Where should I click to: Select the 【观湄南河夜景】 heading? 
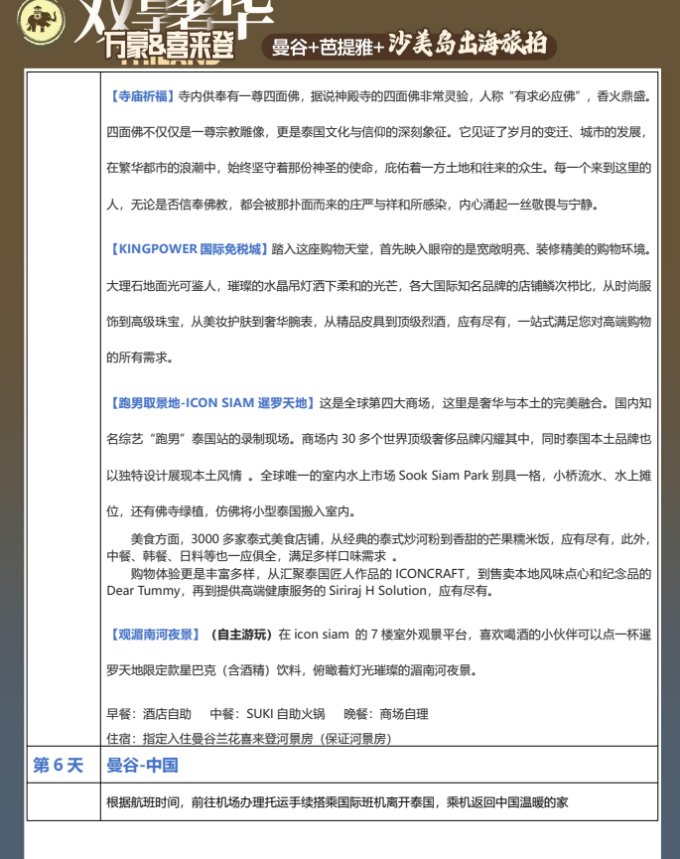(x=155, y=635)
